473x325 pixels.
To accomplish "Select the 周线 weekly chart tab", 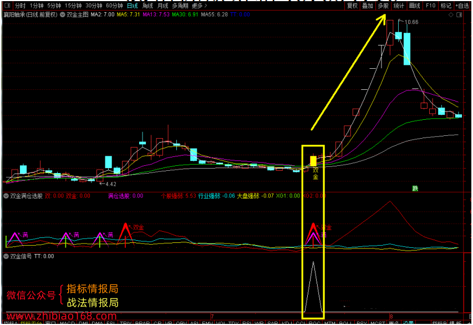I will click(x=148, y=6).
